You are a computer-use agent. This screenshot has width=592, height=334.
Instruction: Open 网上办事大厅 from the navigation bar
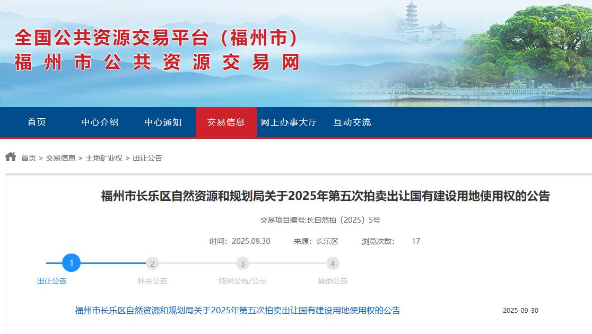click(289, 122)
